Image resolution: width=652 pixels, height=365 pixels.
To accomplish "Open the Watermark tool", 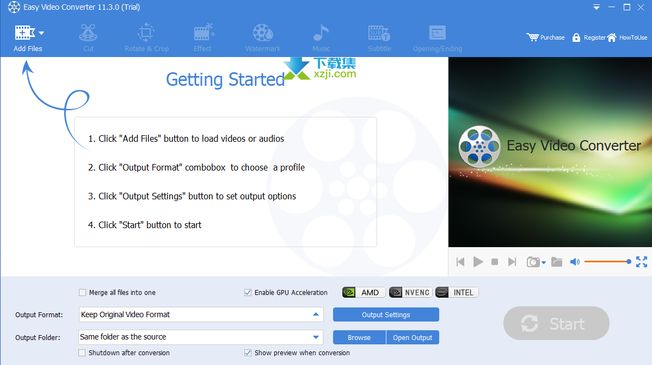I will coord(263,38).
